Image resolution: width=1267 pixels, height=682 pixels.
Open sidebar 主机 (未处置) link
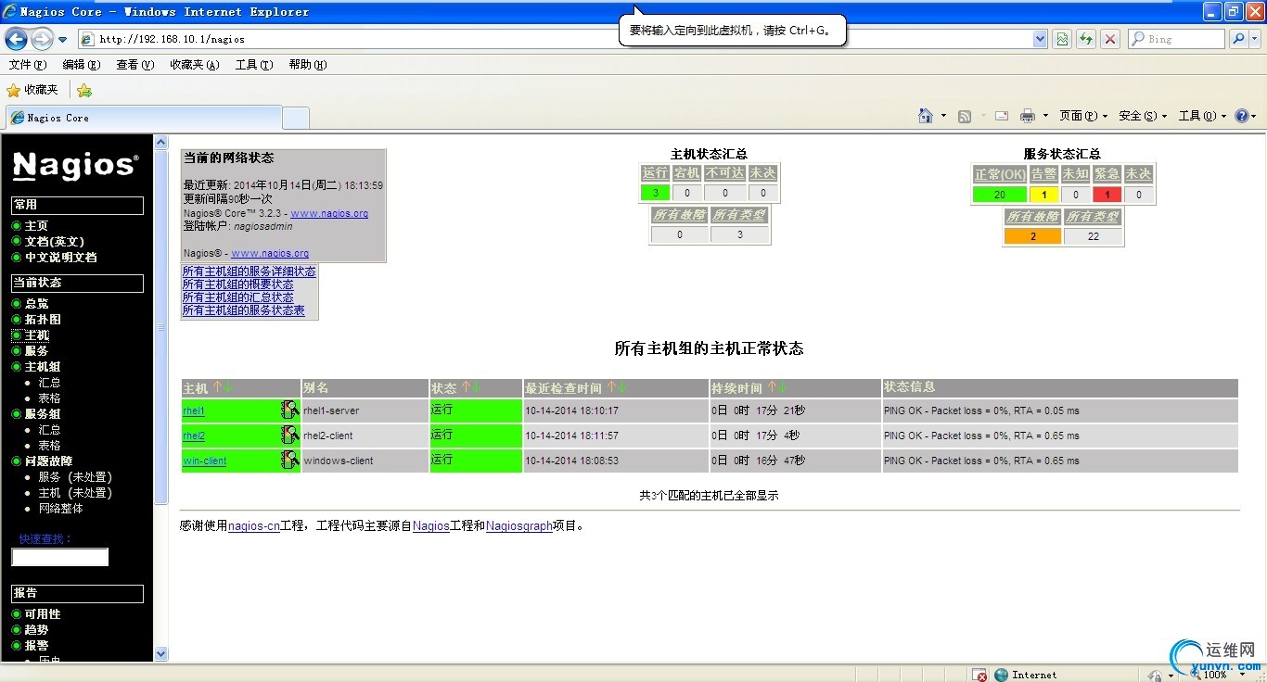[75, 493]
